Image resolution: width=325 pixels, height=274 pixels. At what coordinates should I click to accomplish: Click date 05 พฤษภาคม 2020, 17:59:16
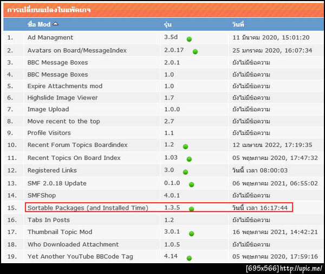coord(275,257)
